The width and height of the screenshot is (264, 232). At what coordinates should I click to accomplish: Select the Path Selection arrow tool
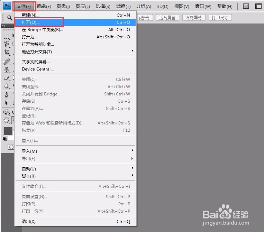7,103
